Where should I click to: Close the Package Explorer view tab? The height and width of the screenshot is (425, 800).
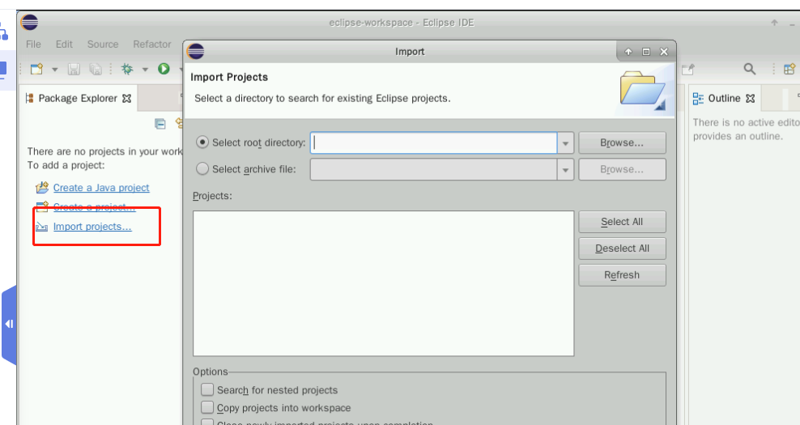(127, 98)
